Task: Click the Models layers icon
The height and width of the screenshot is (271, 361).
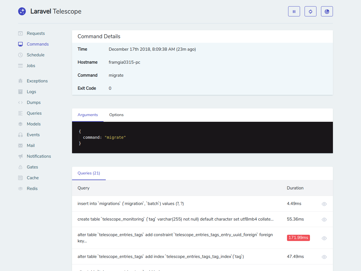Action: pyautogui.click(x=20, y=124)
